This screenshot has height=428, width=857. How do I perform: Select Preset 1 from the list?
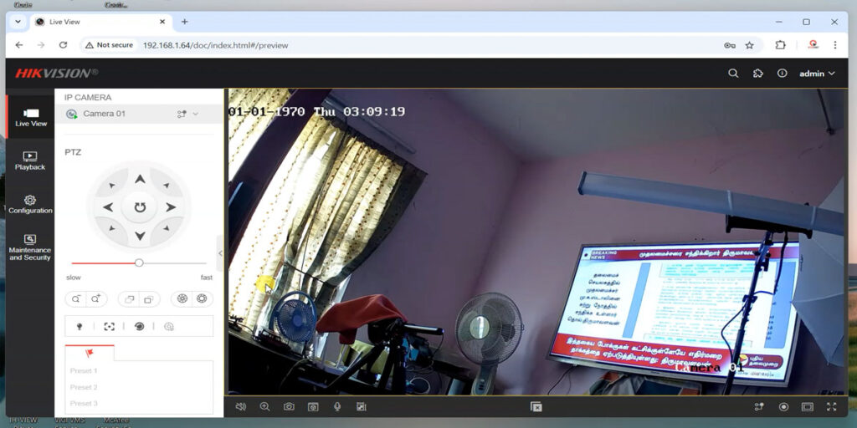point(84,370)
